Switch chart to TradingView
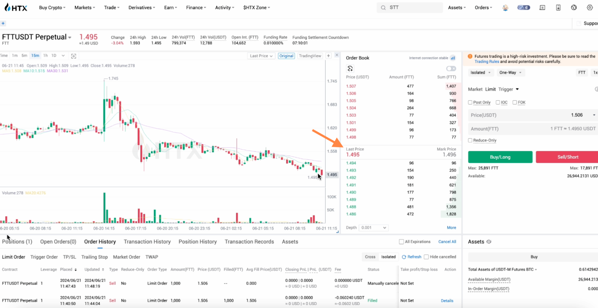598x308 pixels. tap(310, 56)
